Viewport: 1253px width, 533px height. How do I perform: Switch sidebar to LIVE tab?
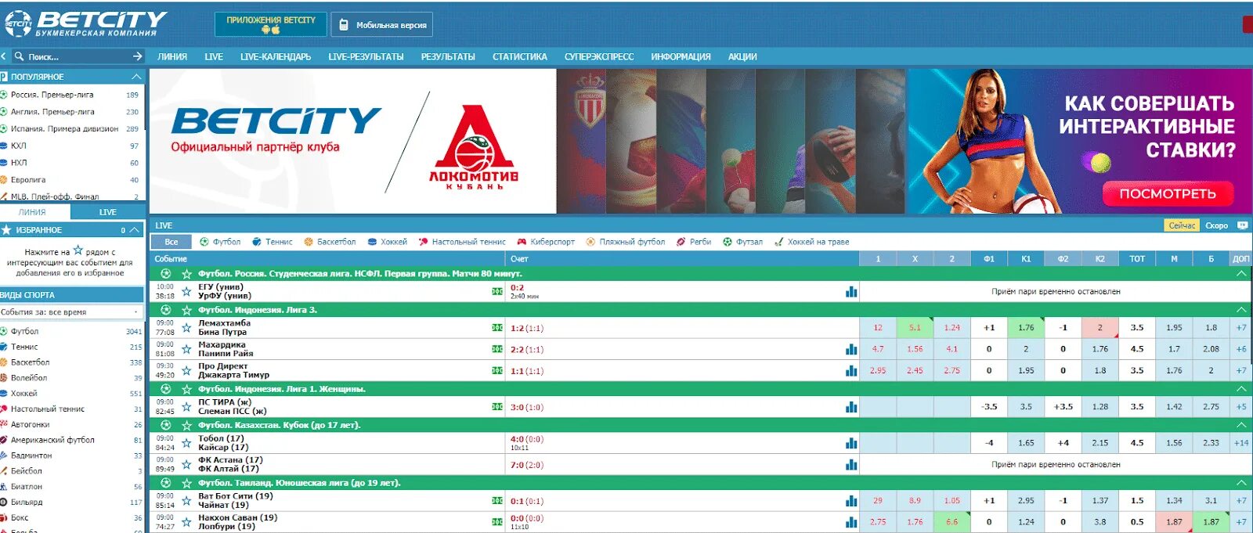click(107, 212)
